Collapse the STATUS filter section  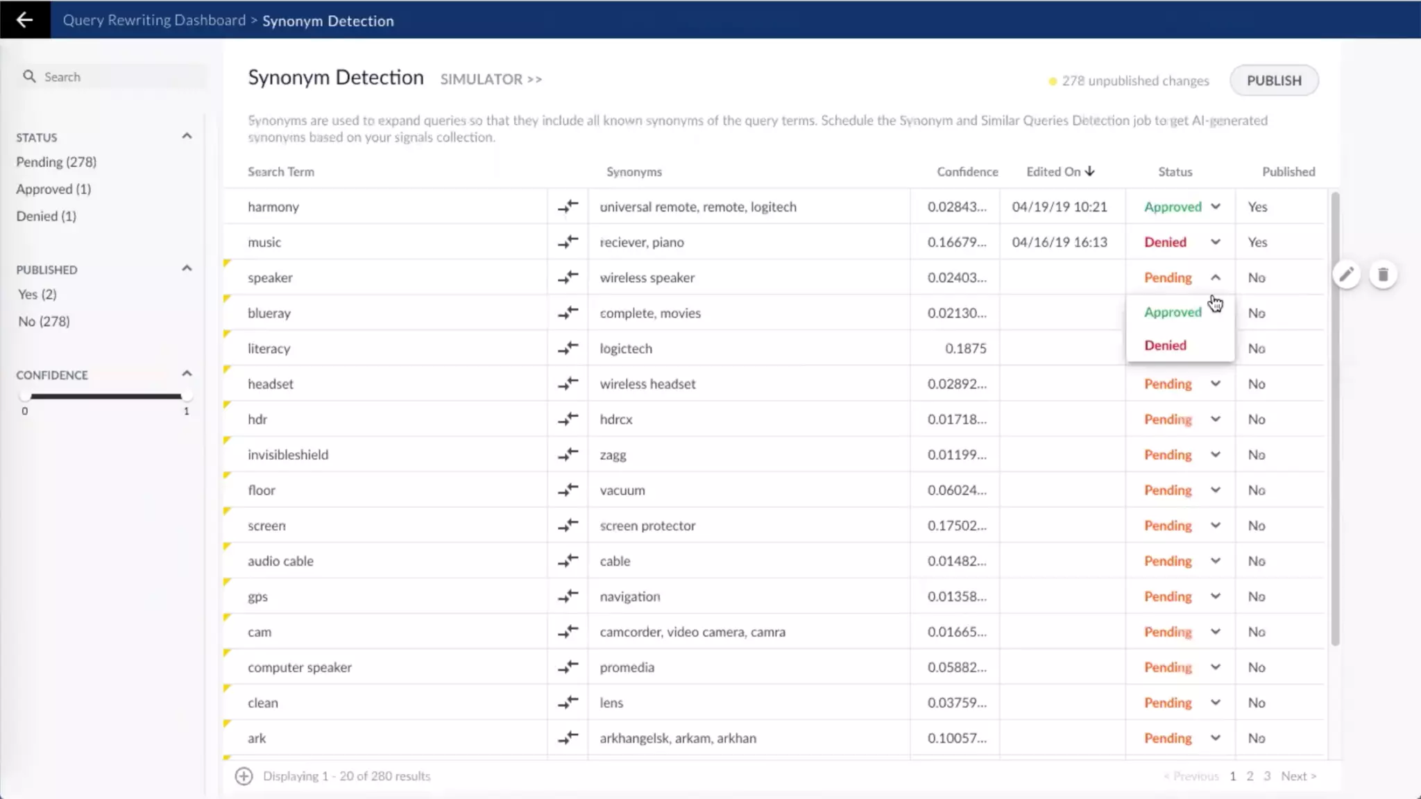click(187, 136)
